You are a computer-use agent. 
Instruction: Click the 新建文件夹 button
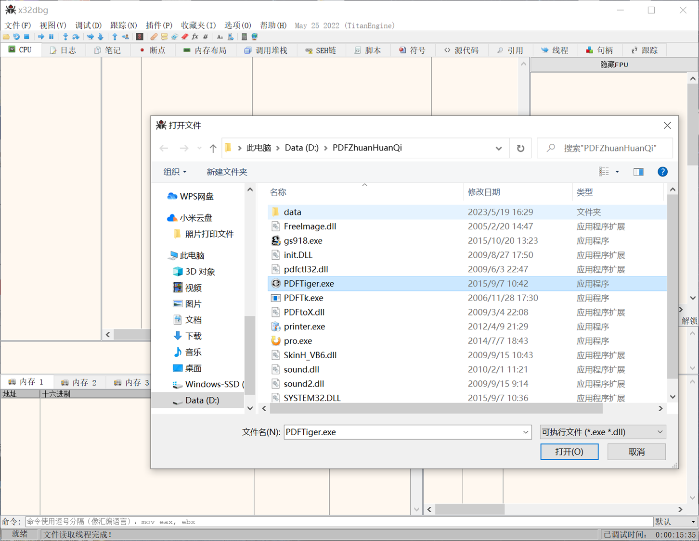pyautogui.click(x=227, y=172)
